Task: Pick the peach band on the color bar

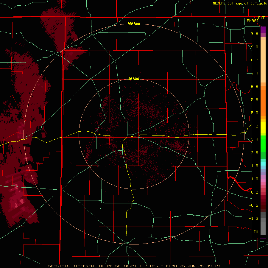Action: click(x=263, y=61)
